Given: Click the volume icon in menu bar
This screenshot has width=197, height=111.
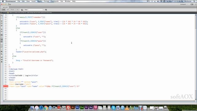Looking at the screenshot, I should (x=158, y=1).
